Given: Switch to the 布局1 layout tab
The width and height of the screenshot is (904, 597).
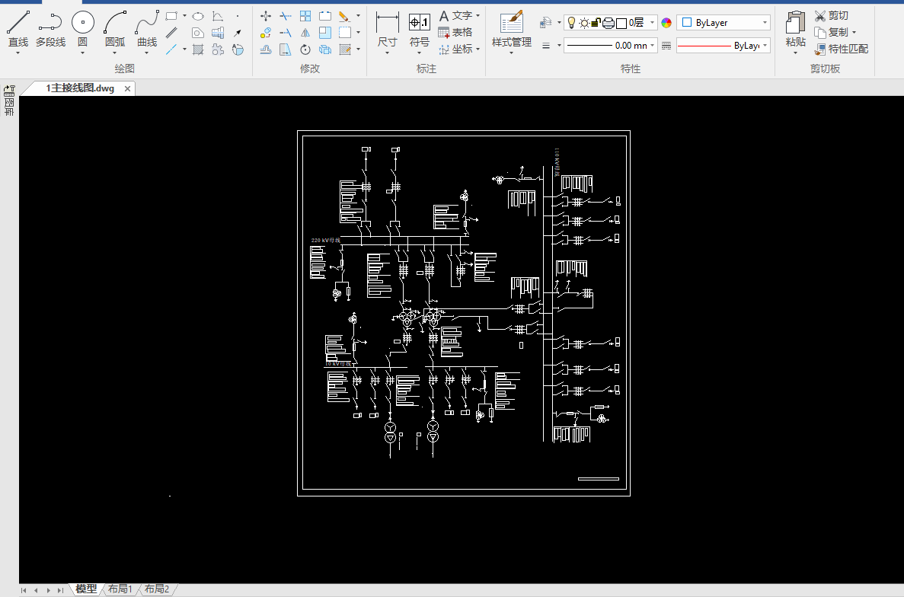Looking at the screenshot, I should [120, 589].
